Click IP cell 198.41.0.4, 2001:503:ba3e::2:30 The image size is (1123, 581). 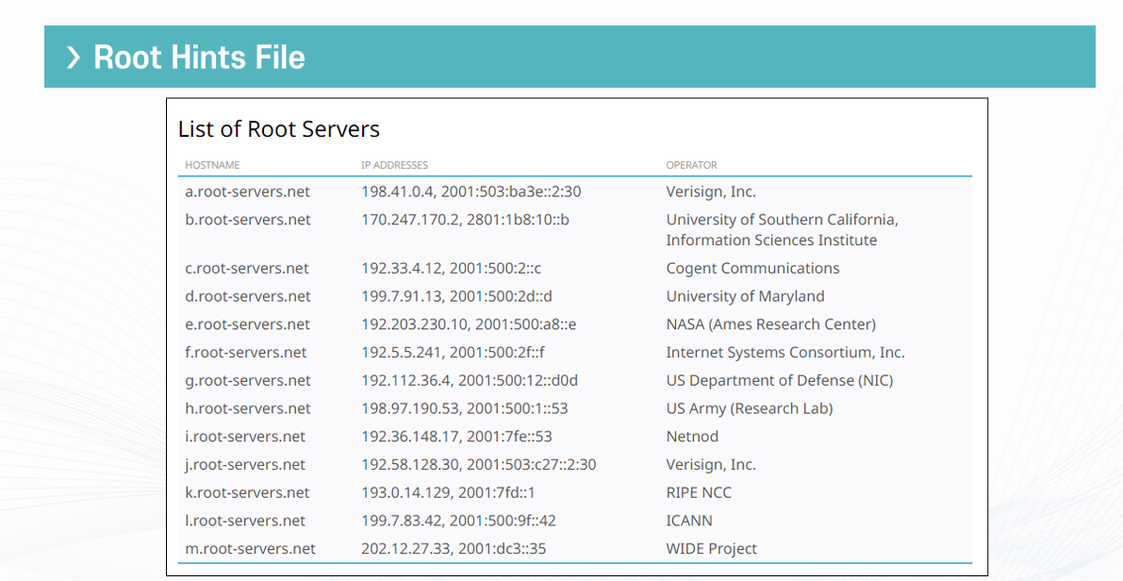point(471,192)
